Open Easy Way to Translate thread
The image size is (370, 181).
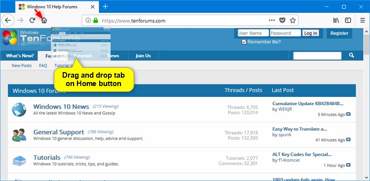(x=299, y=129)
